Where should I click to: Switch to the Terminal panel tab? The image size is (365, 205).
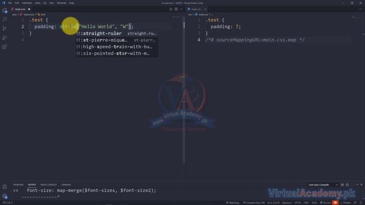66,184
